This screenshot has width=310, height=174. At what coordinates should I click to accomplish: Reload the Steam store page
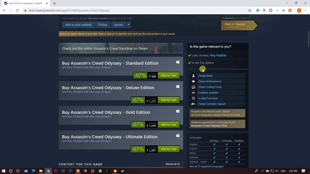pyautogui.click(x=17, y=11)
